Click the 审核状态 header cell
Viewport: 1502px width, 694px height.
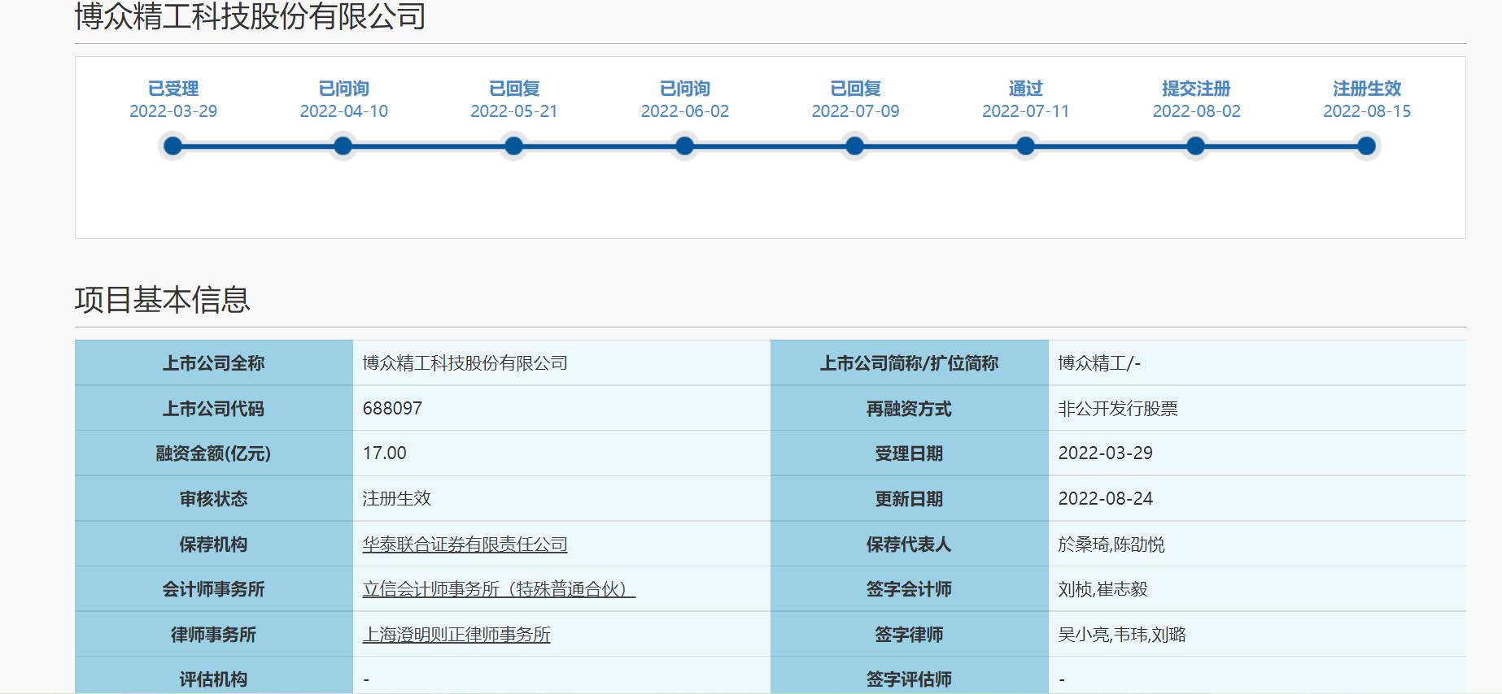pos(214,499)
